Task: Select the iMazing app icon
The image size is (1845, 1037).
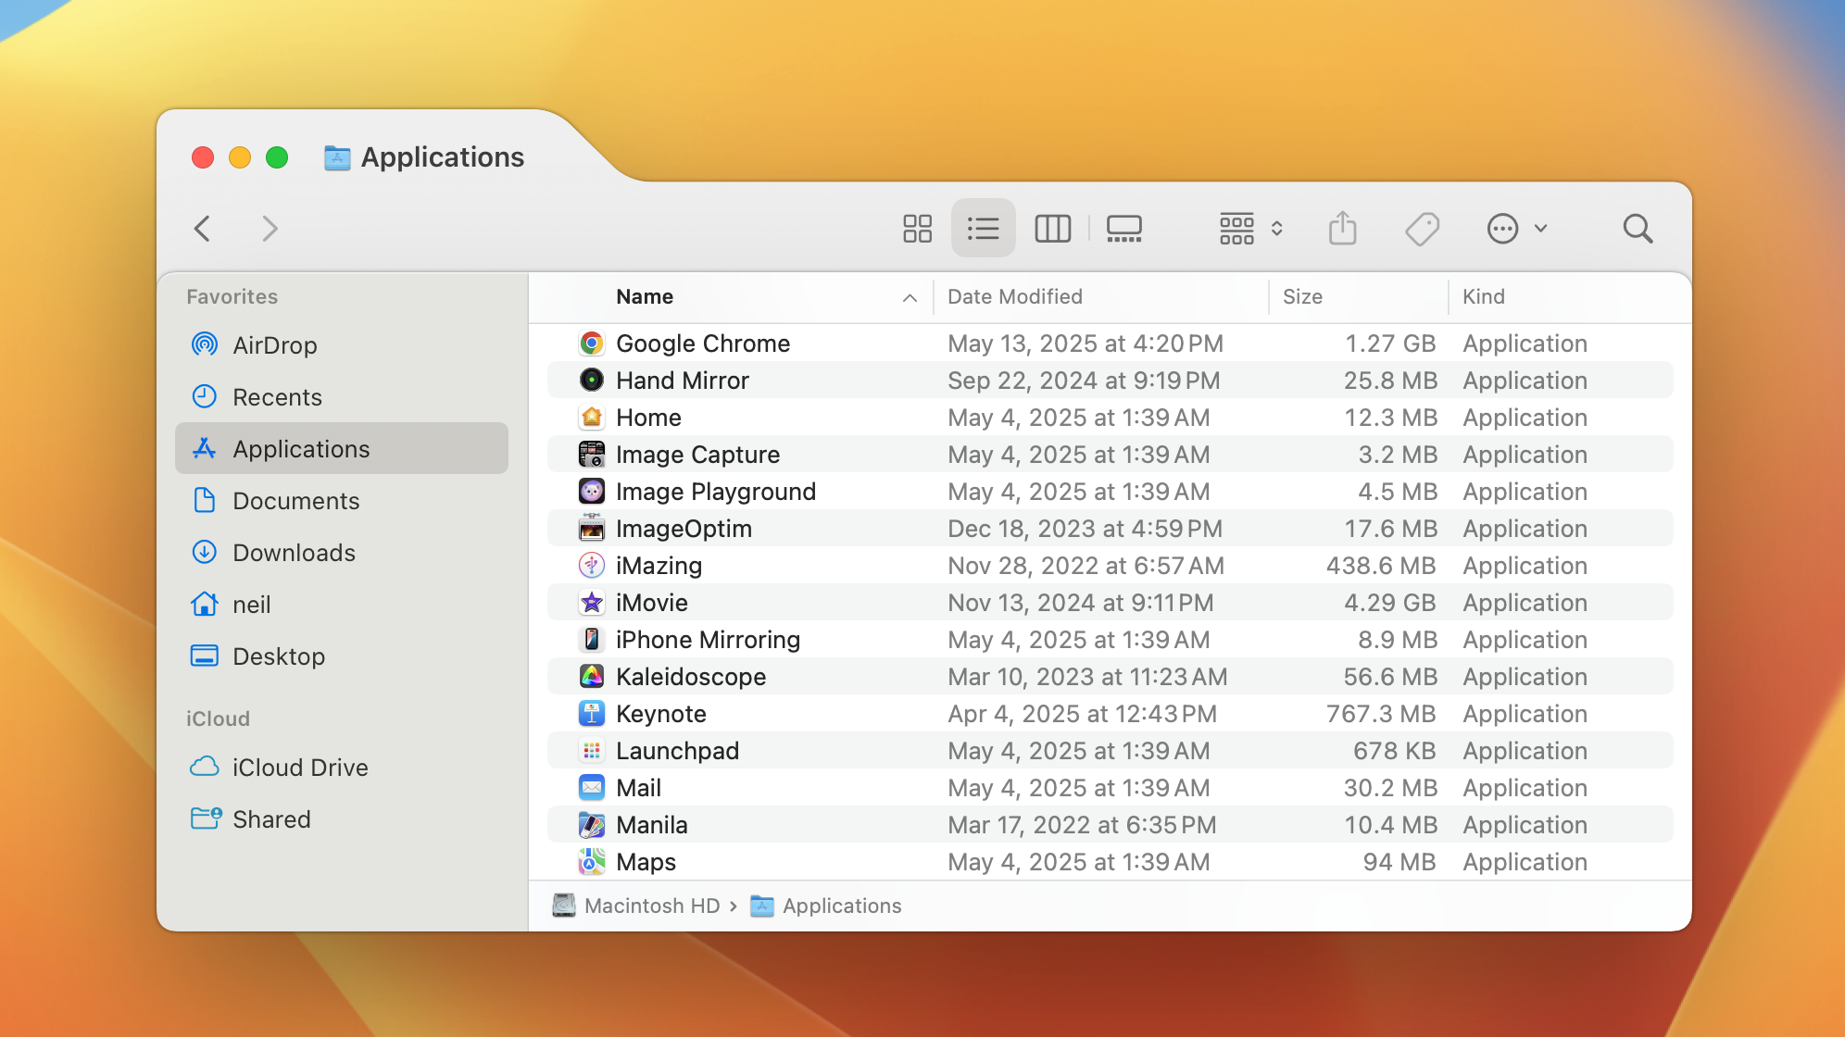Action: pyautogui.click(x=592, y=566)
